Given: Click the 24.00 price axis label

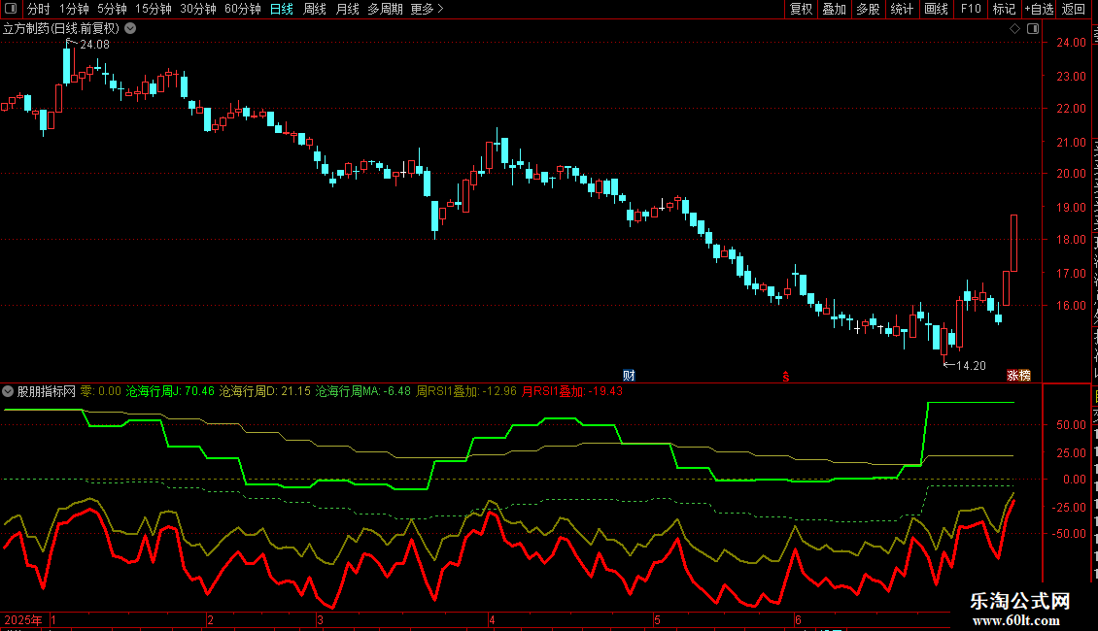Looking at the screenshot, I should 1072,43.
